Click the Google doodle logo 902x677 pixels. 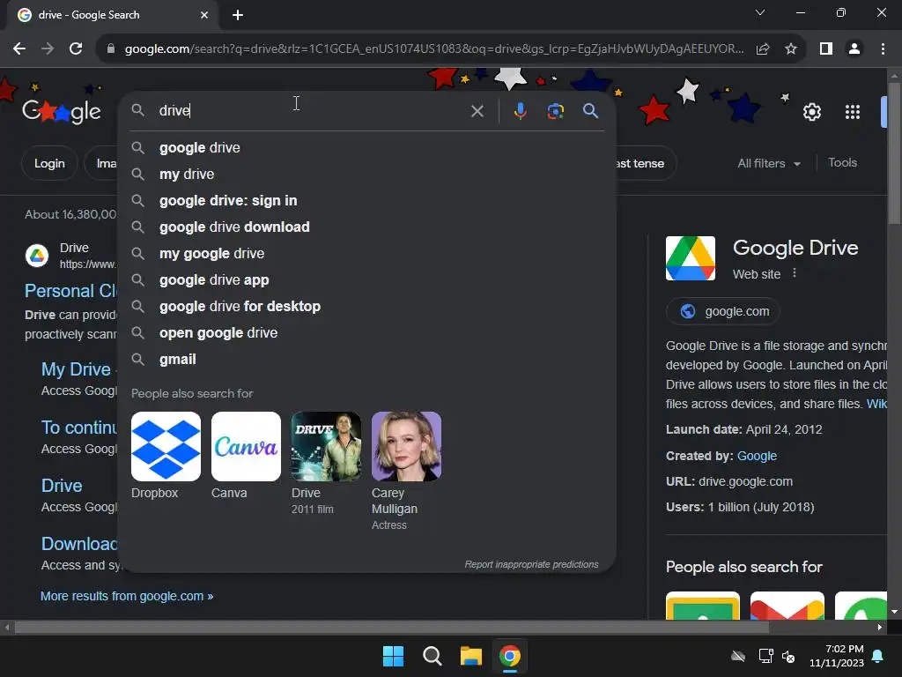tap(62, 111)
